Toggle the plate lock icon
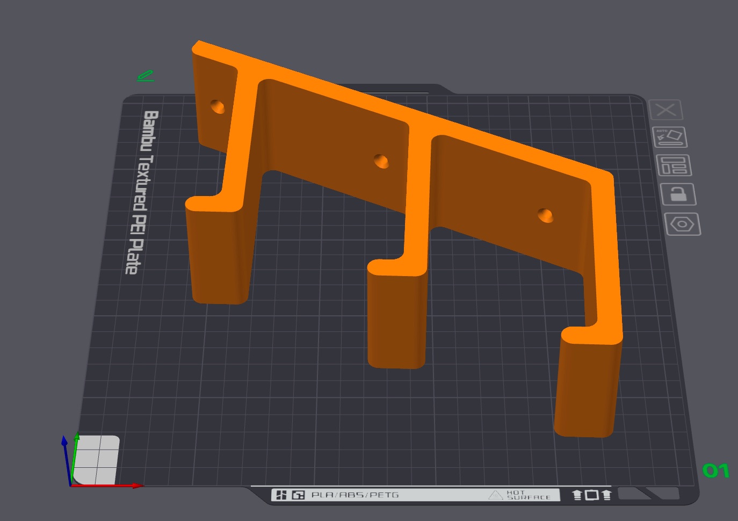The height and width of the screenshot is (521, 738). point(678,194)
